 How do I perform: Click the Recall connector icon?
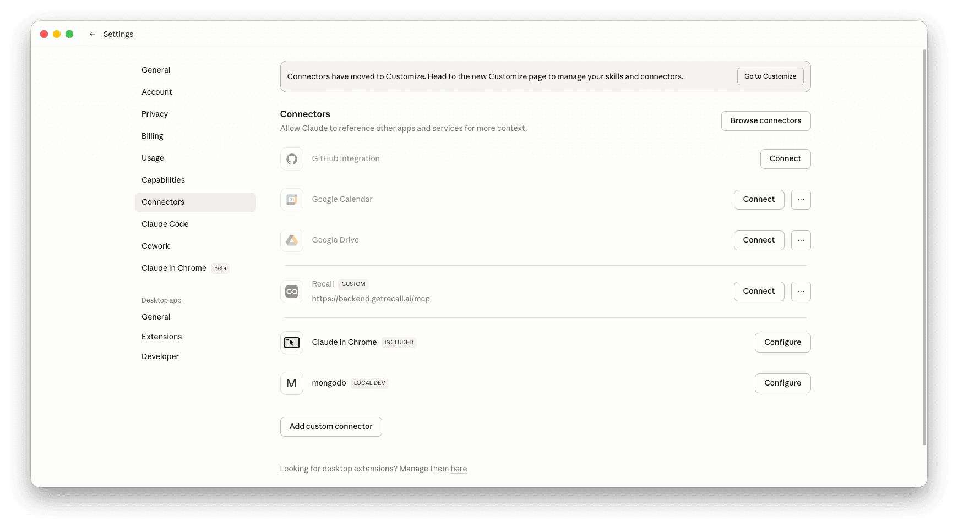point(291,291)
